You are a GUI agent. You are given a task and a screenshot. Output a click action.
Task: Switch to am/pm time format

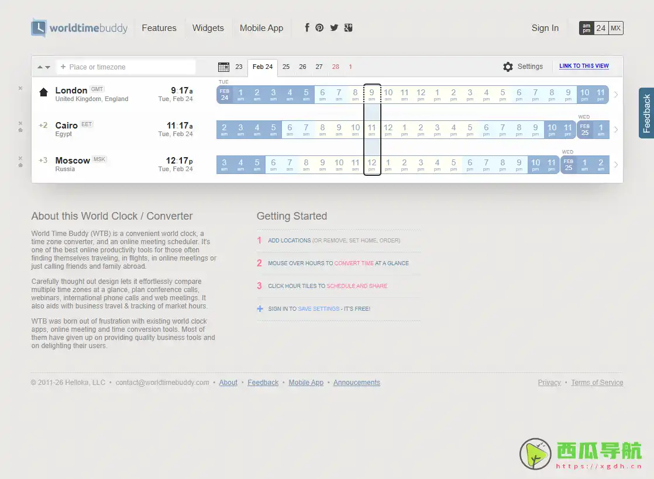pyautogui.click(x=586, y=28)
